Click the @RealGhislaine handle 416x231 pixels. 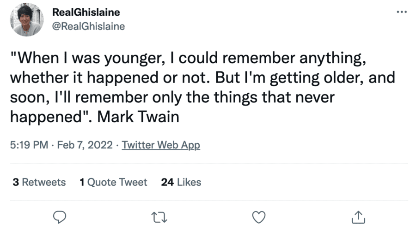(89, 26)
